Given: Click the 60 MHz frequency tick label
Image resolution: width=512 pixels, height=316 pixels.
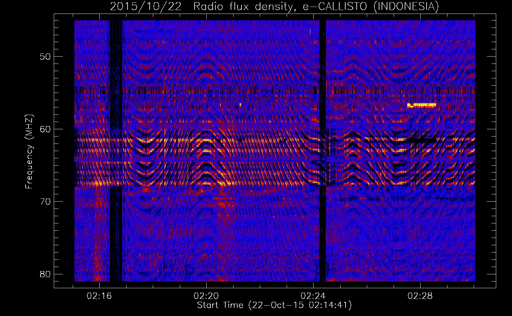Looking at the screenshot, I should tap(45, 129).
